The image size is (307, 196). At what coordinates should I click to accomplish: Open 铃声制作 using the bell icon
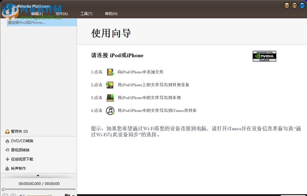point(7,168)
